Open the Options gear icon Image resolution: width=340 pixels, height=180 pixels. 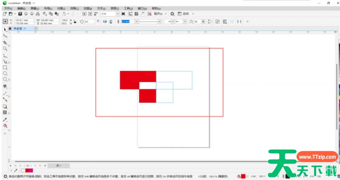tap(172, 14)
